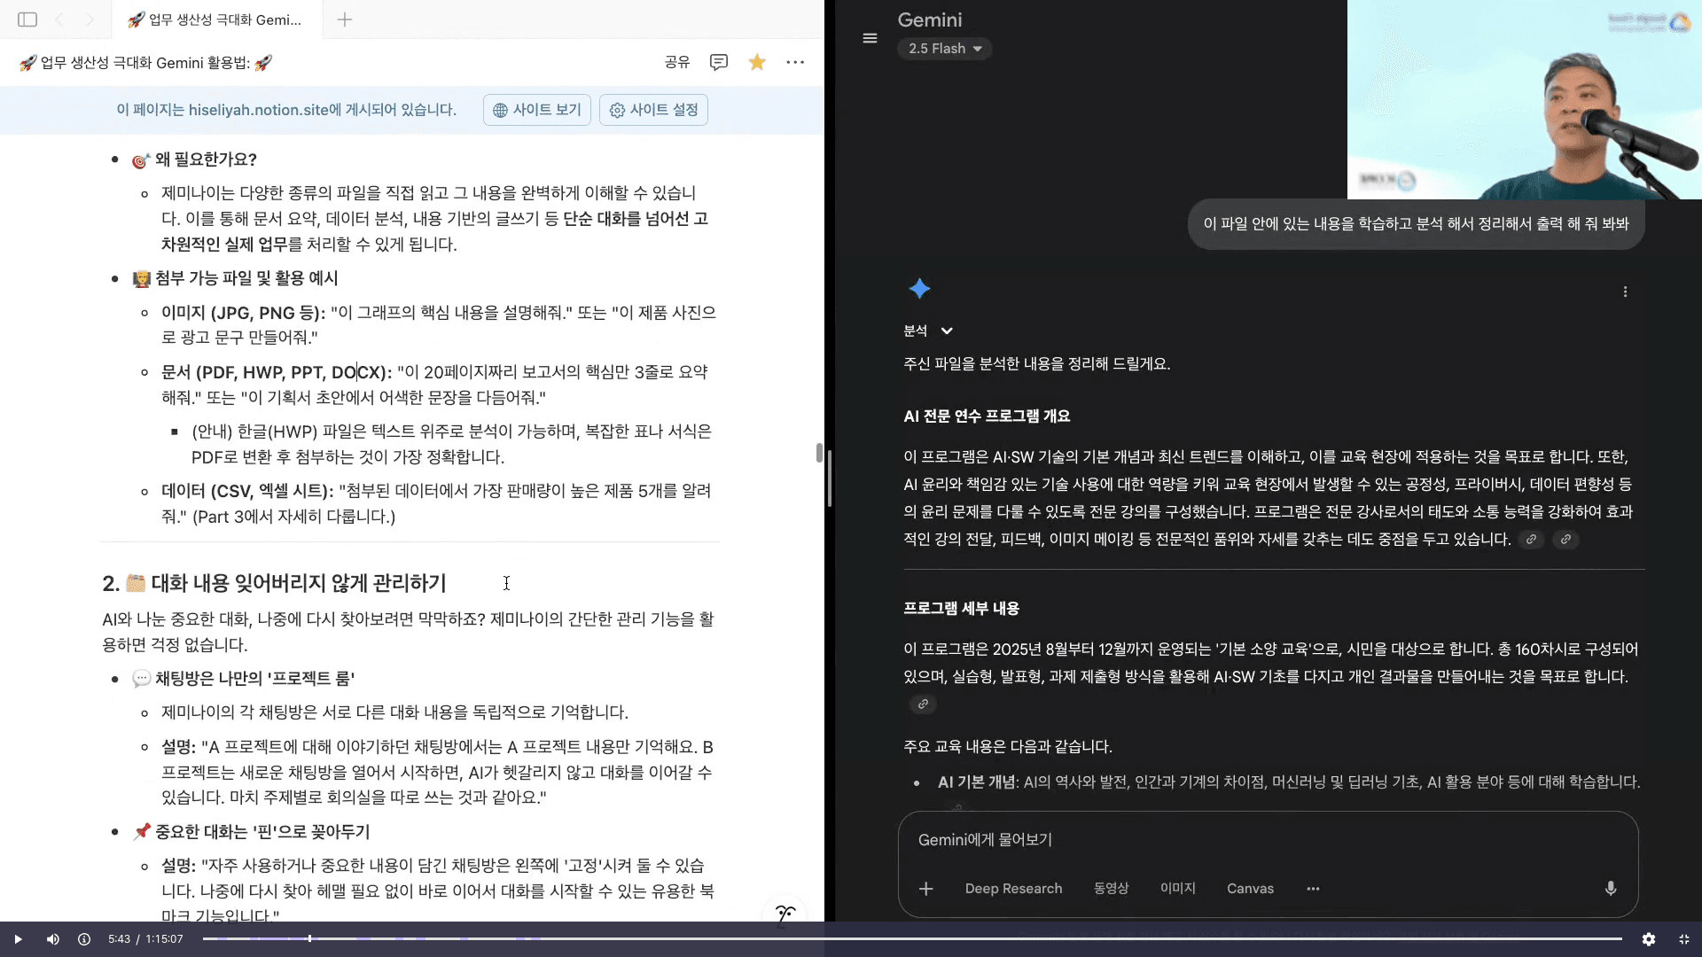The height and width of the screenshot is (957, 1702).
Task: Click the first source link chip after 포인을 두고 있습니다
Action: [x=1531, y=539]
